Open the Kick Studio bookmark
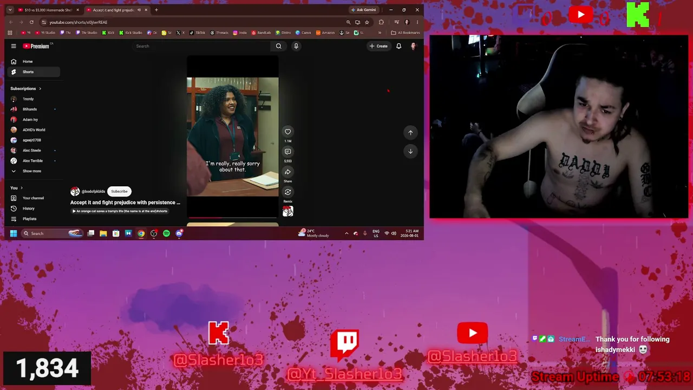The height and width of the screenshot is (390, 693). click(x=130, y=32)
